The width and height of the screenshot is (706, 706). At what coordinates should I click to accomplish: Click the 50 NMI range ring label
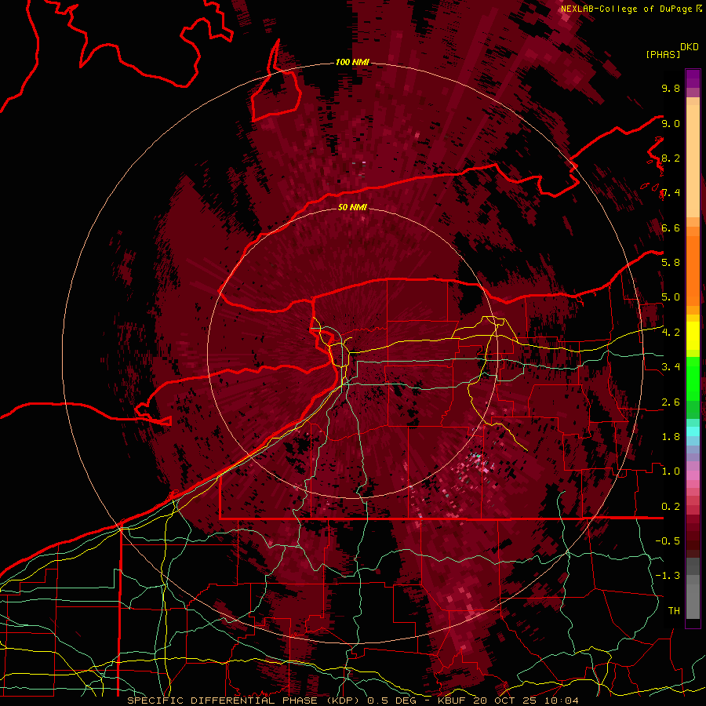click(352, 207)
